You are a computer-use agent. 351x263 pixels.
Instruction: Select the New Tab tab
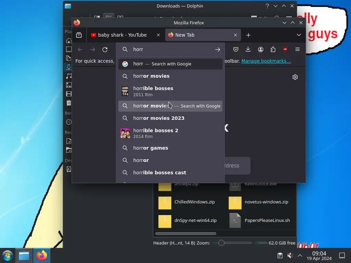(203, 35)
